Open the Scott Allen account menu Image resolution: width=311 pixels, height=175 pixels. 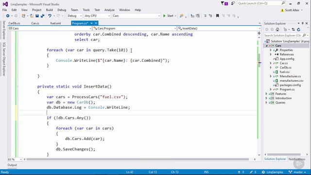292,10
